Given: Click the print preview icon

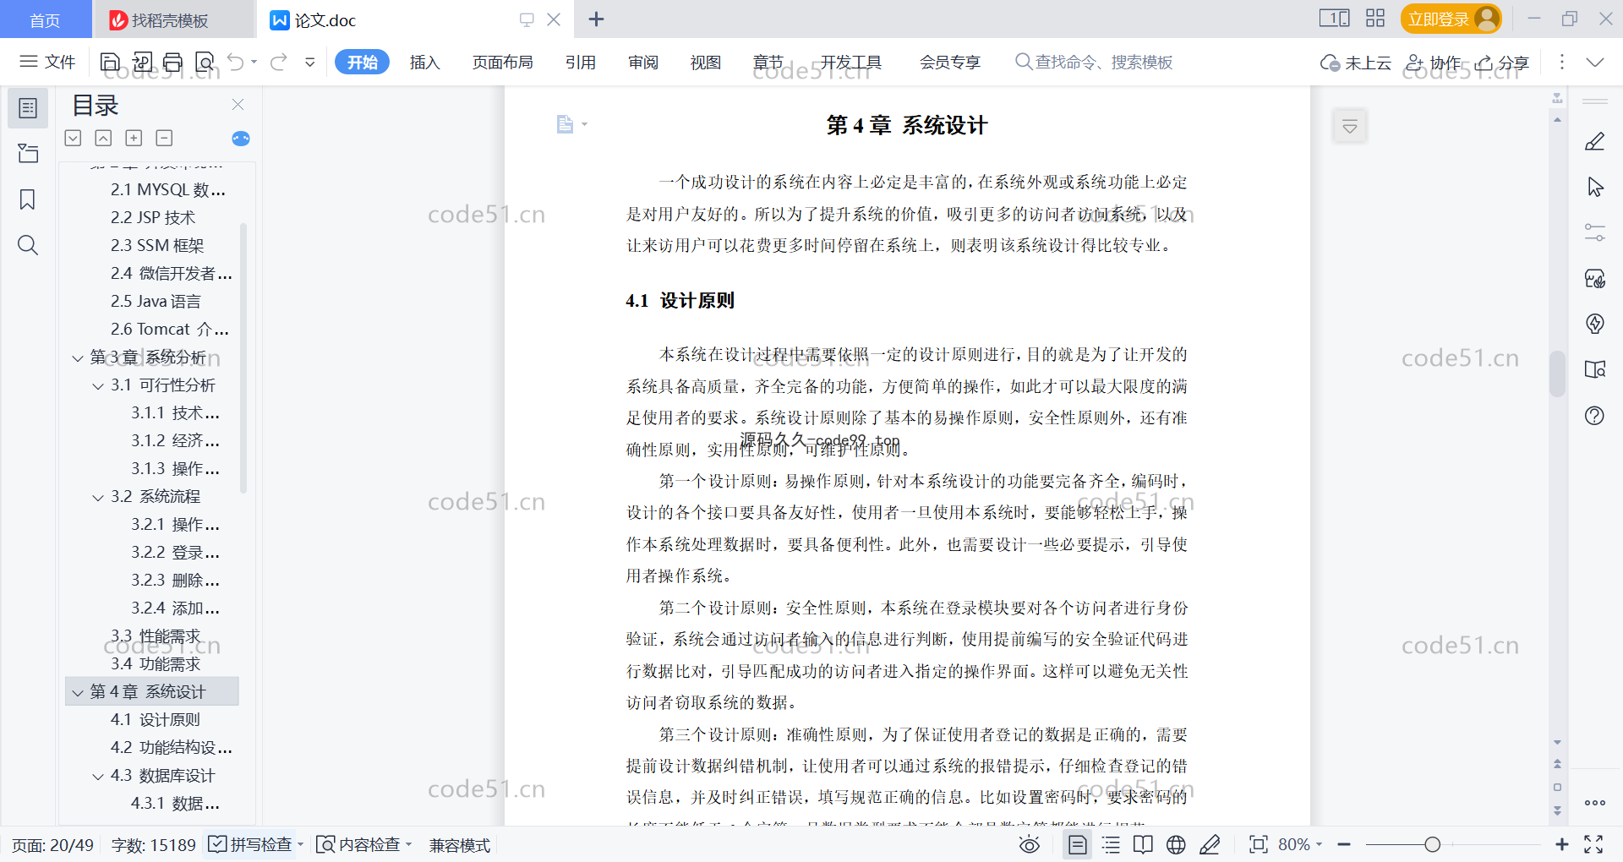Looking at the screenshot, I should click(x=205, y=62).
